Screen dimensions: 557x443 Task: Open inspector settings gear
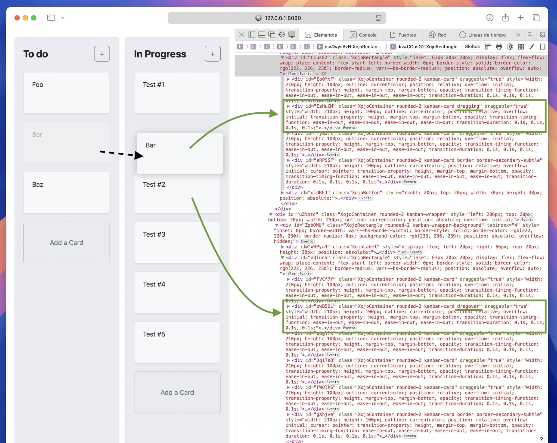pyautogui.click(x=542, y=35)
